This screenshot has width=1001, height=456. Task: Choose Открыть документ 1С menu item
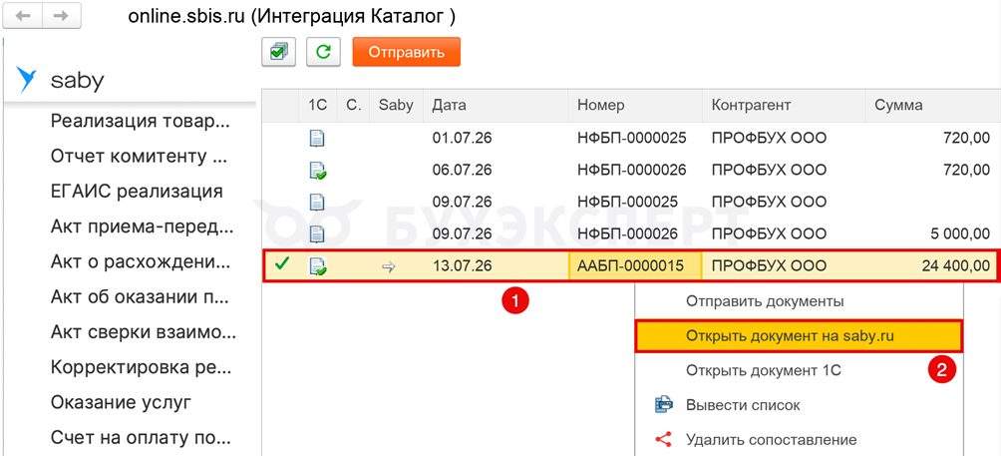[x=764, y=370]
